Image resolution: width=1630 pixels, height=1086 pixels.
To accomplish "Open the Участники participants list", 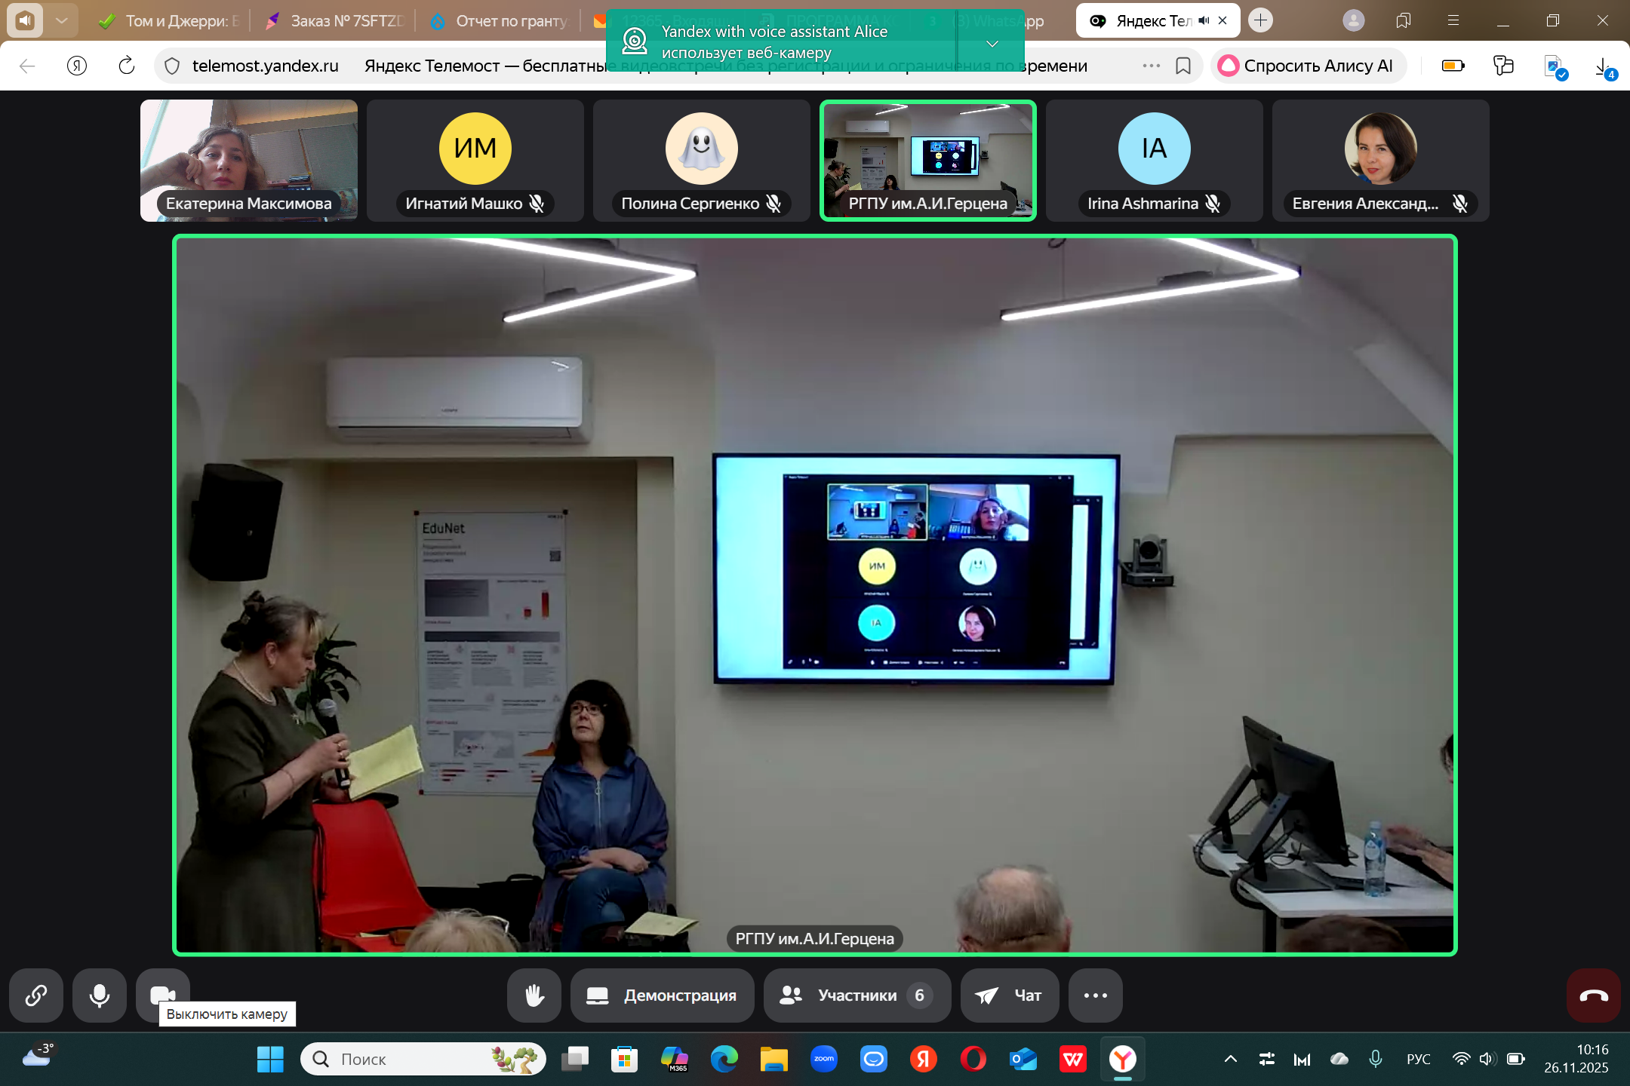I will (x=857, y=995).
